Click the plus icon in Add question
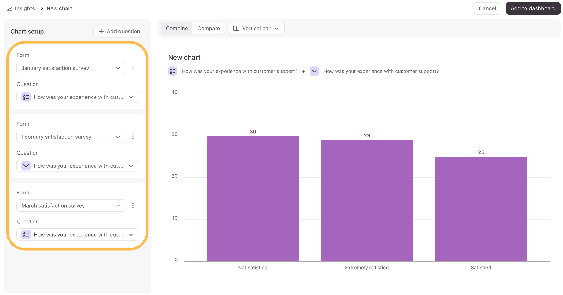 (x=101, y=32)
